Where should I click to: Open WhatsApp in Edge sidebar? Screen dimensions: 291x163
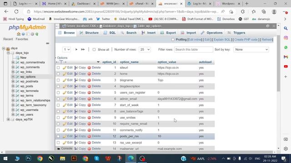click(286, 48)
